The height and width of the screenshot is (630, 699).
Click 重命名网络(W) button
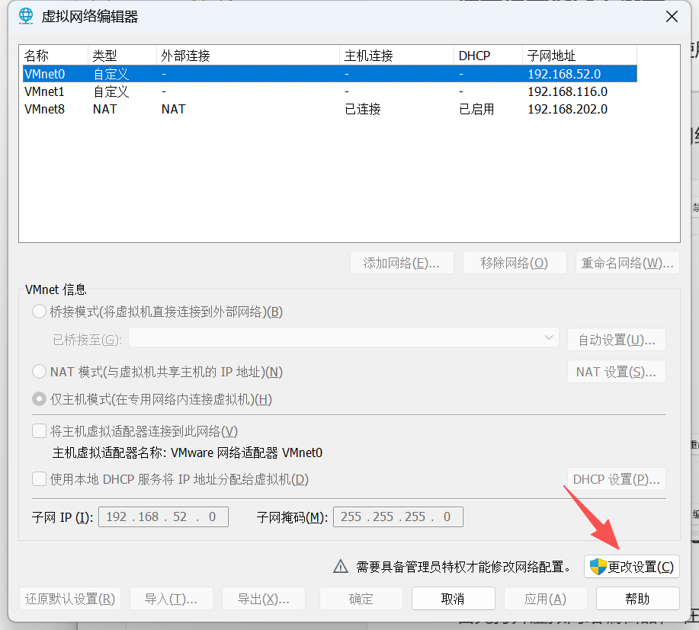[627, 263]
